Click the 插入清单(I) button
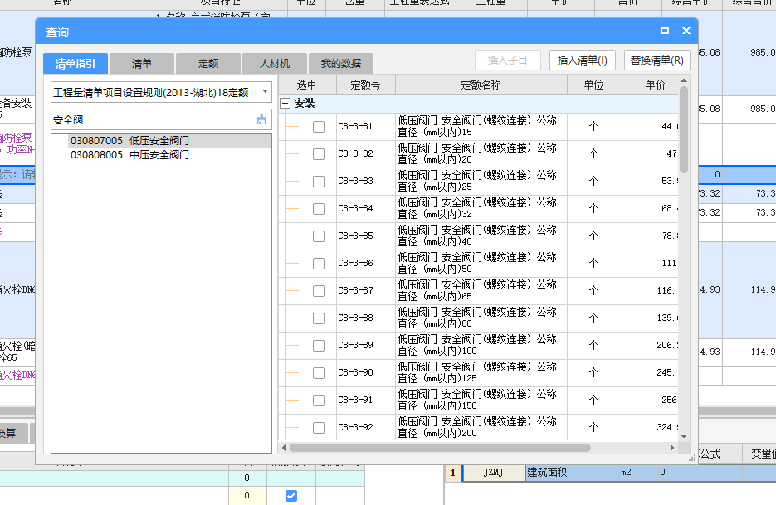 coord(583,61)
